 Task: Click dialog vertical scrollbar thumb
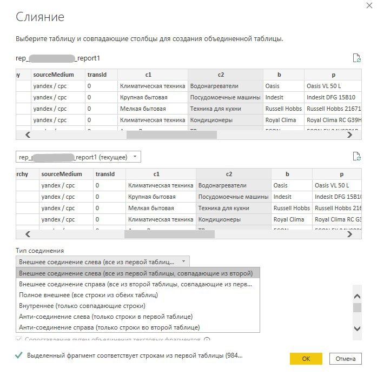[x=358, y=307]
